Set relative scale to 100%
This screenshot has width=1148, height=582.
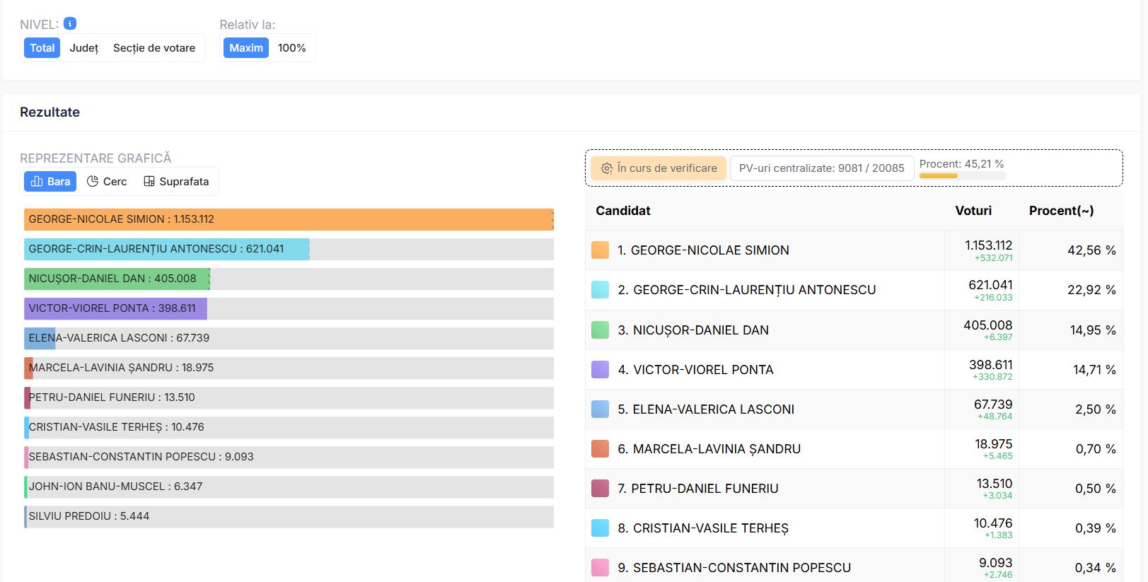coord(291,48)
